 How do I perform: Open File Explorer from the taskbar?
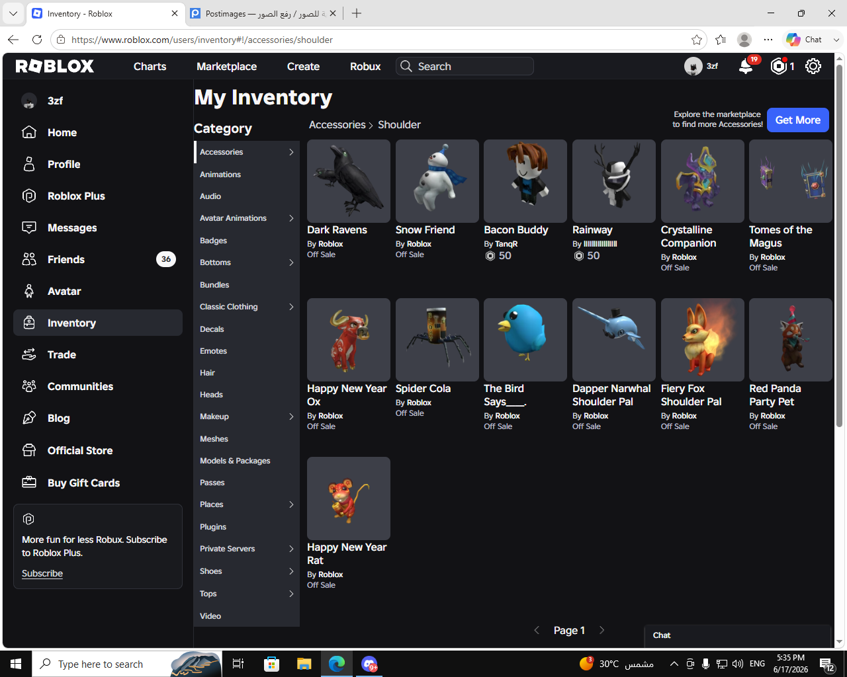pyautogui.click(x=304, y=664)
